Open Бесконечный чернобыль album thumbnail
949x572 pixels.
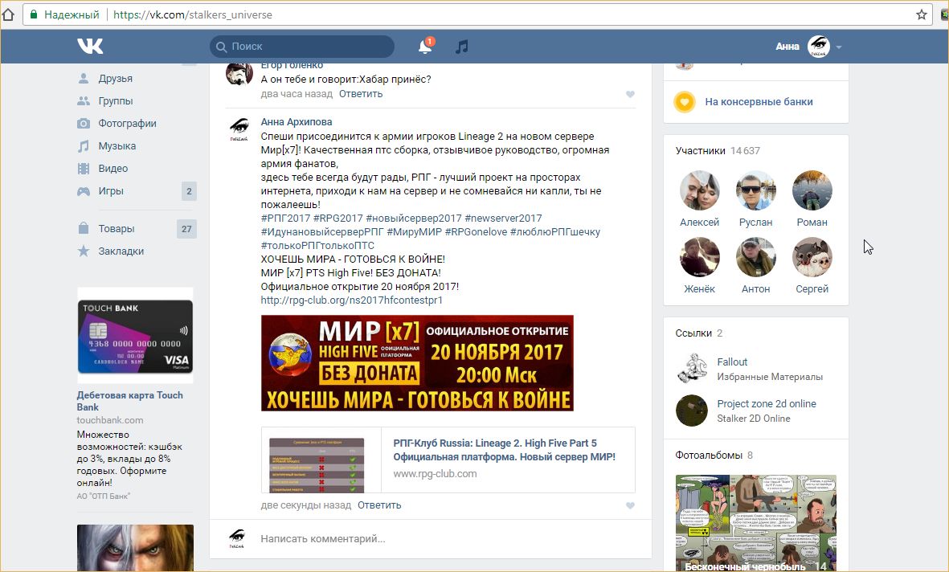point(756,523)
